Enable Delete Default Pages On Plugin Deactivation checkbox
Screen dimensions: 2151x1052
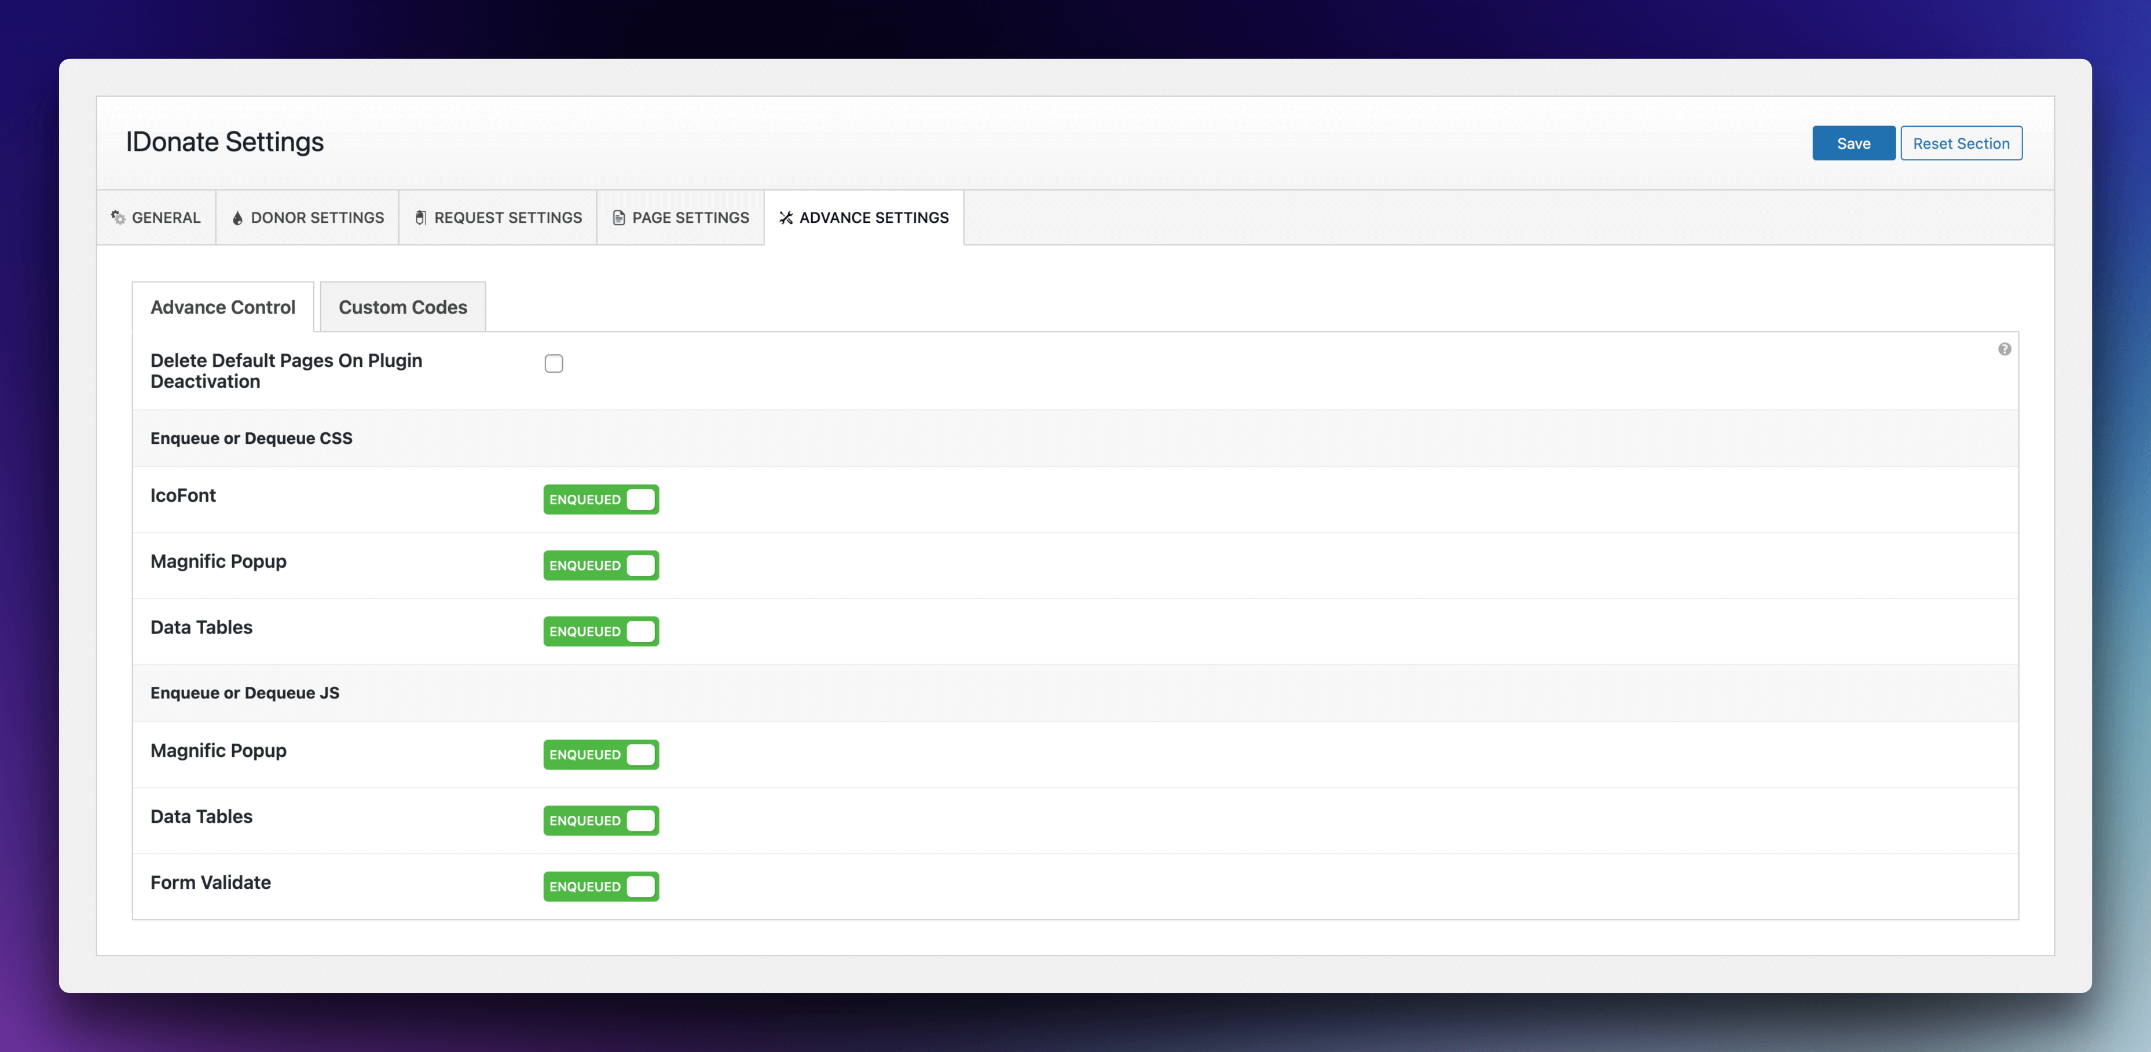click(554, 362)
